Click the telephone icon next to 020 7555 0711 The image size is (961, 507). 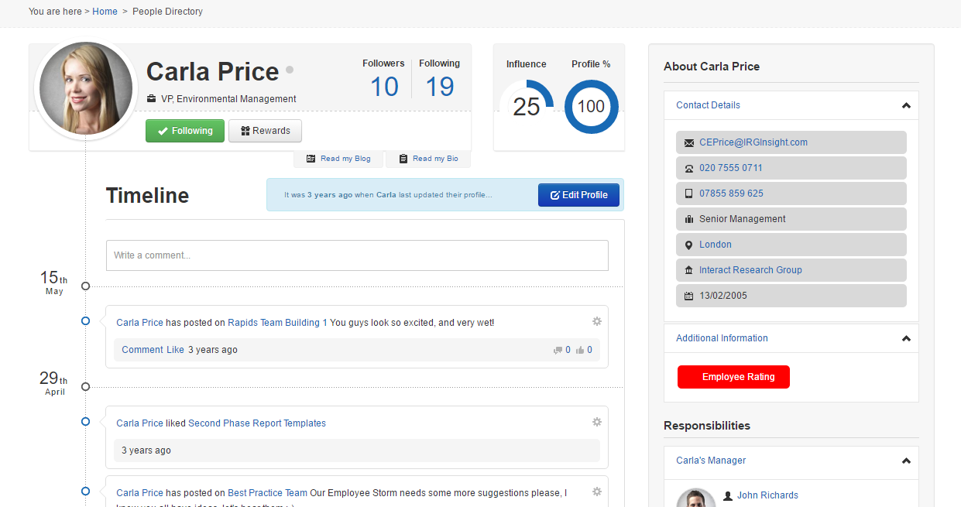[x=689, y=169]
